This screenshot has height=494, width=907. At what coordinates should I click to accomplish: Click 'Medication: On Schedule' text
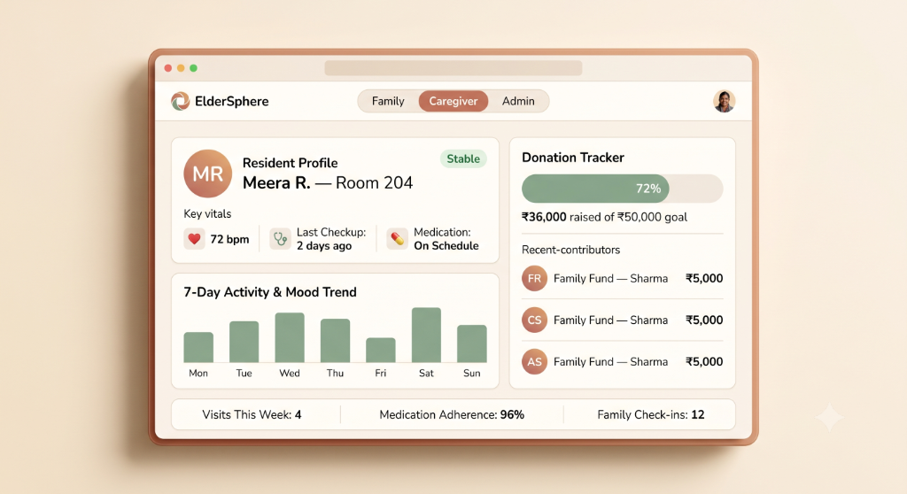point(446,239)
